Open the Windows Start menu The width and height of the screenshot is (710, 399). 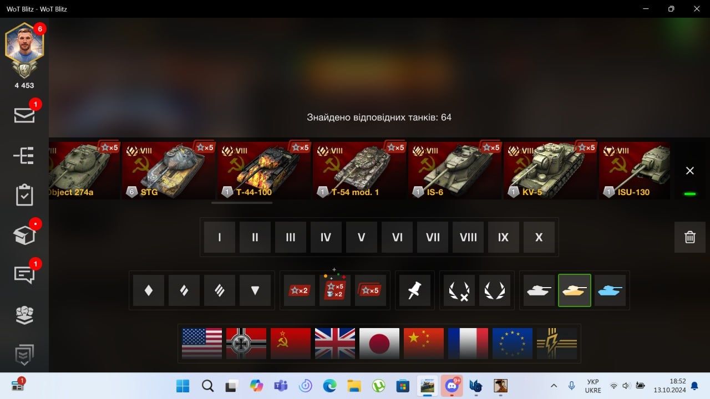coord(182,386)
